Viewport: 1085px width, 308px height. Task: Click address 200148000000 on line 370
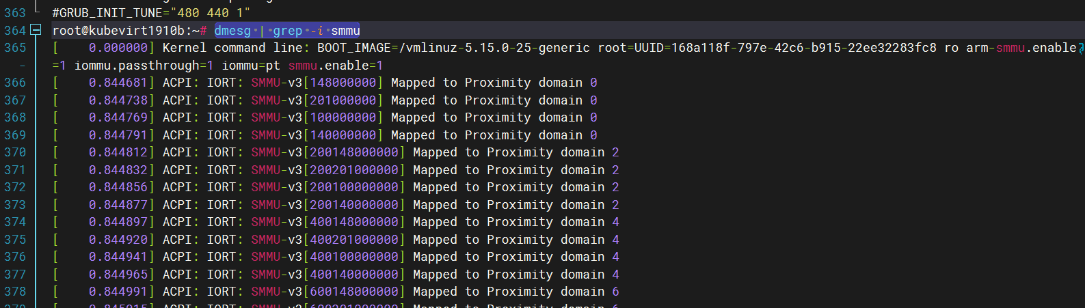[354, 152]
